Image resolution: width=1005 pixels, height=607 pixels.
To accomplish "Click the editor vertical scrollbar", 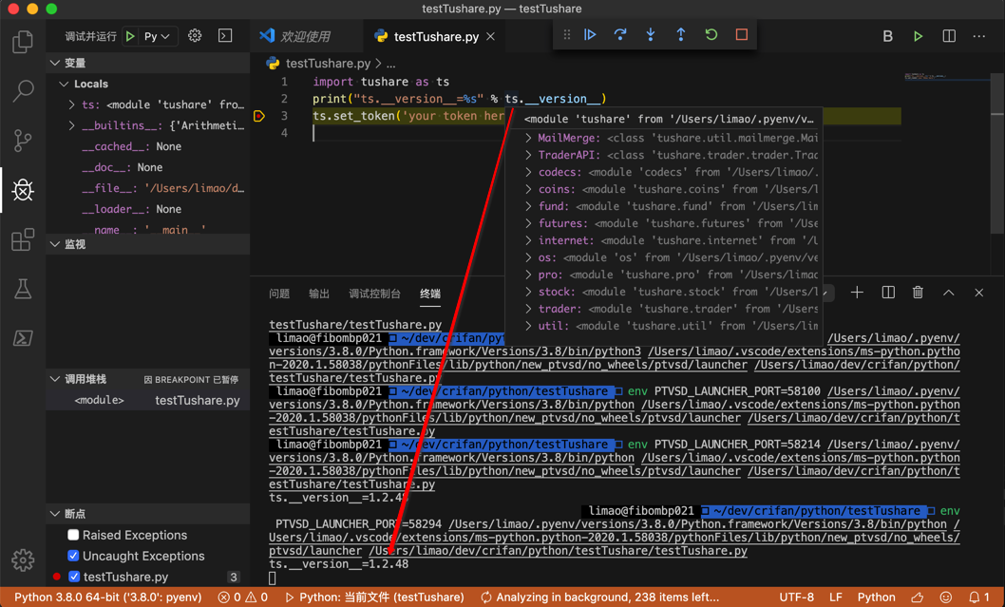I will tap(997, 152).
